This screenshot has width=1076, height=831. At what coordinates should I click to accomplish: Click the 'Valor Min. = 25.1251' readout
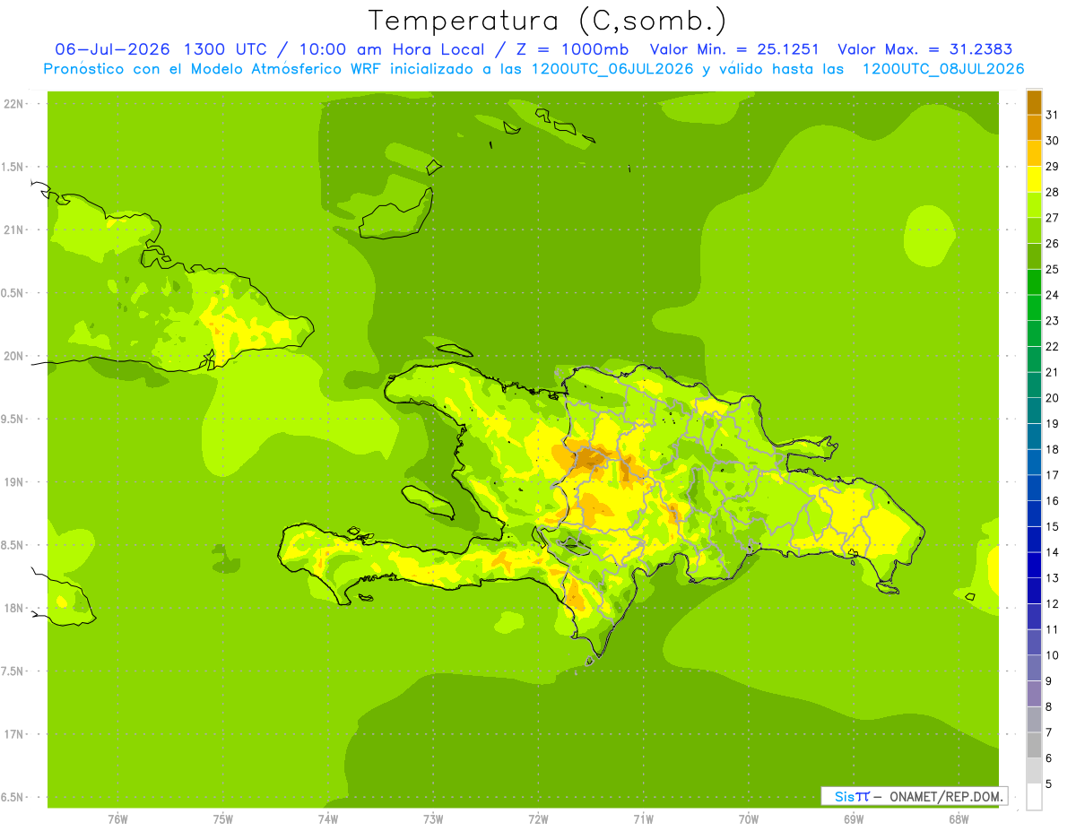pos(734,49)
